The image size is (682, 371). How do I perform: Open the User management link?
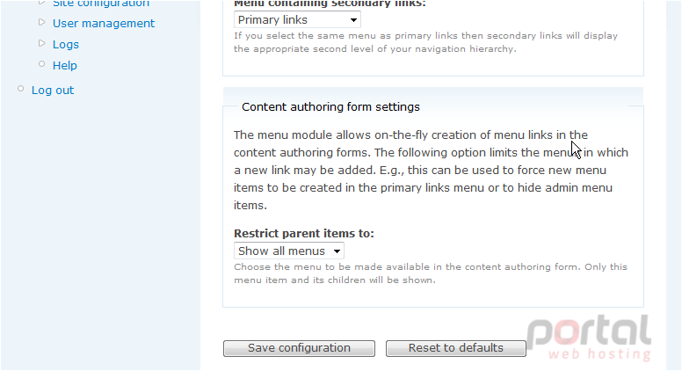click(104, 24)
